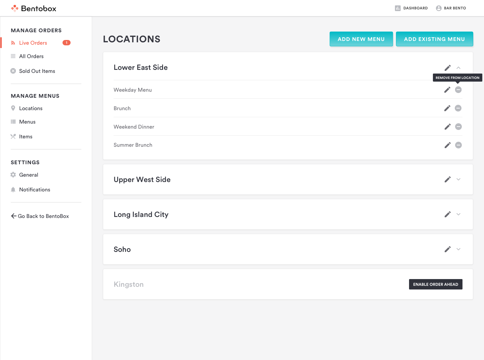Go to Sold Out Items
This screenshot has height=360, width=484.
click(x=37, y=71)
